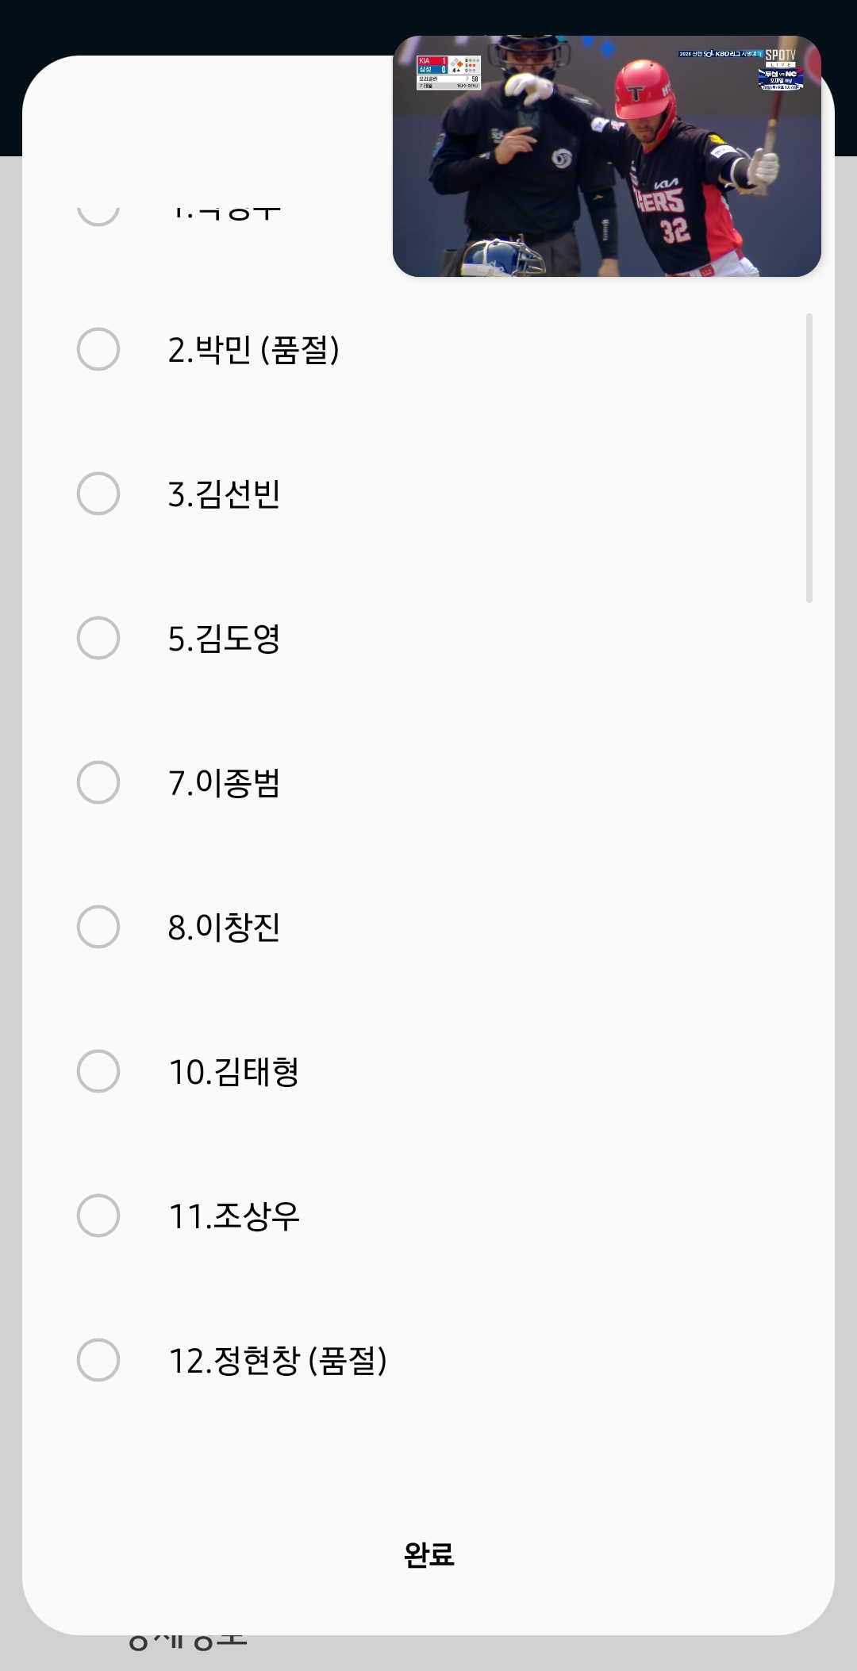Select radio circle next to 5.김도영
The width and height of the screenshot is (857, 1671).
(98, 638)
